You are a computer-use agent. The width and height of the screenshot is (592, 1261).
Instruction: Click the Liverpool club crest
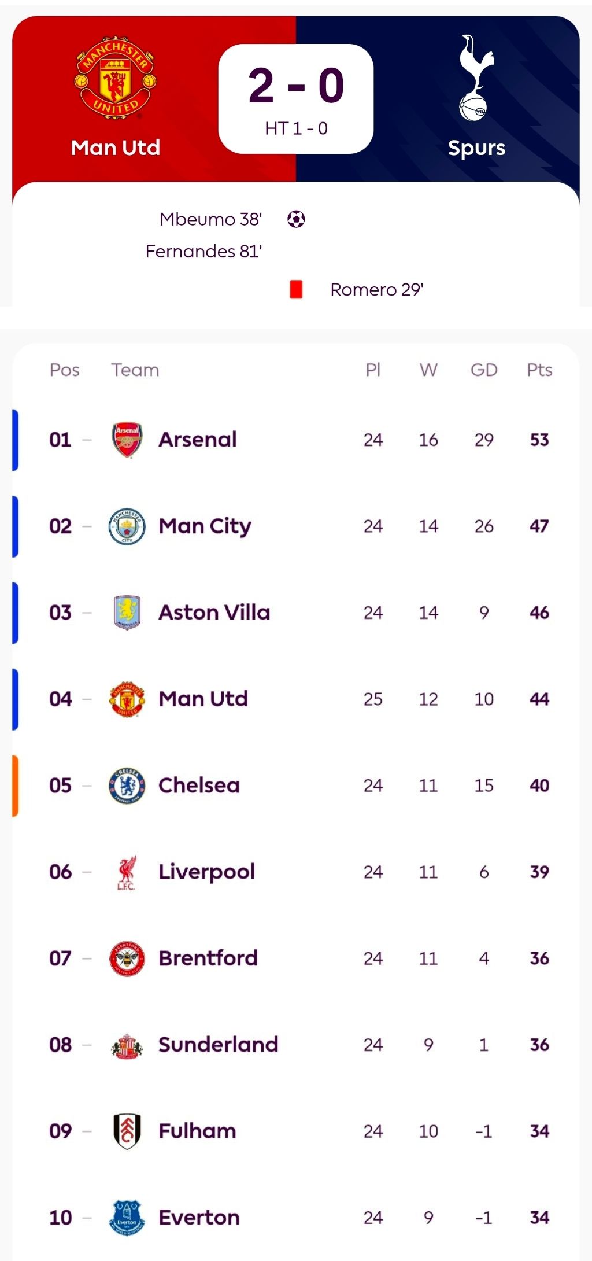pyautogui.click(x=127, y=872)
